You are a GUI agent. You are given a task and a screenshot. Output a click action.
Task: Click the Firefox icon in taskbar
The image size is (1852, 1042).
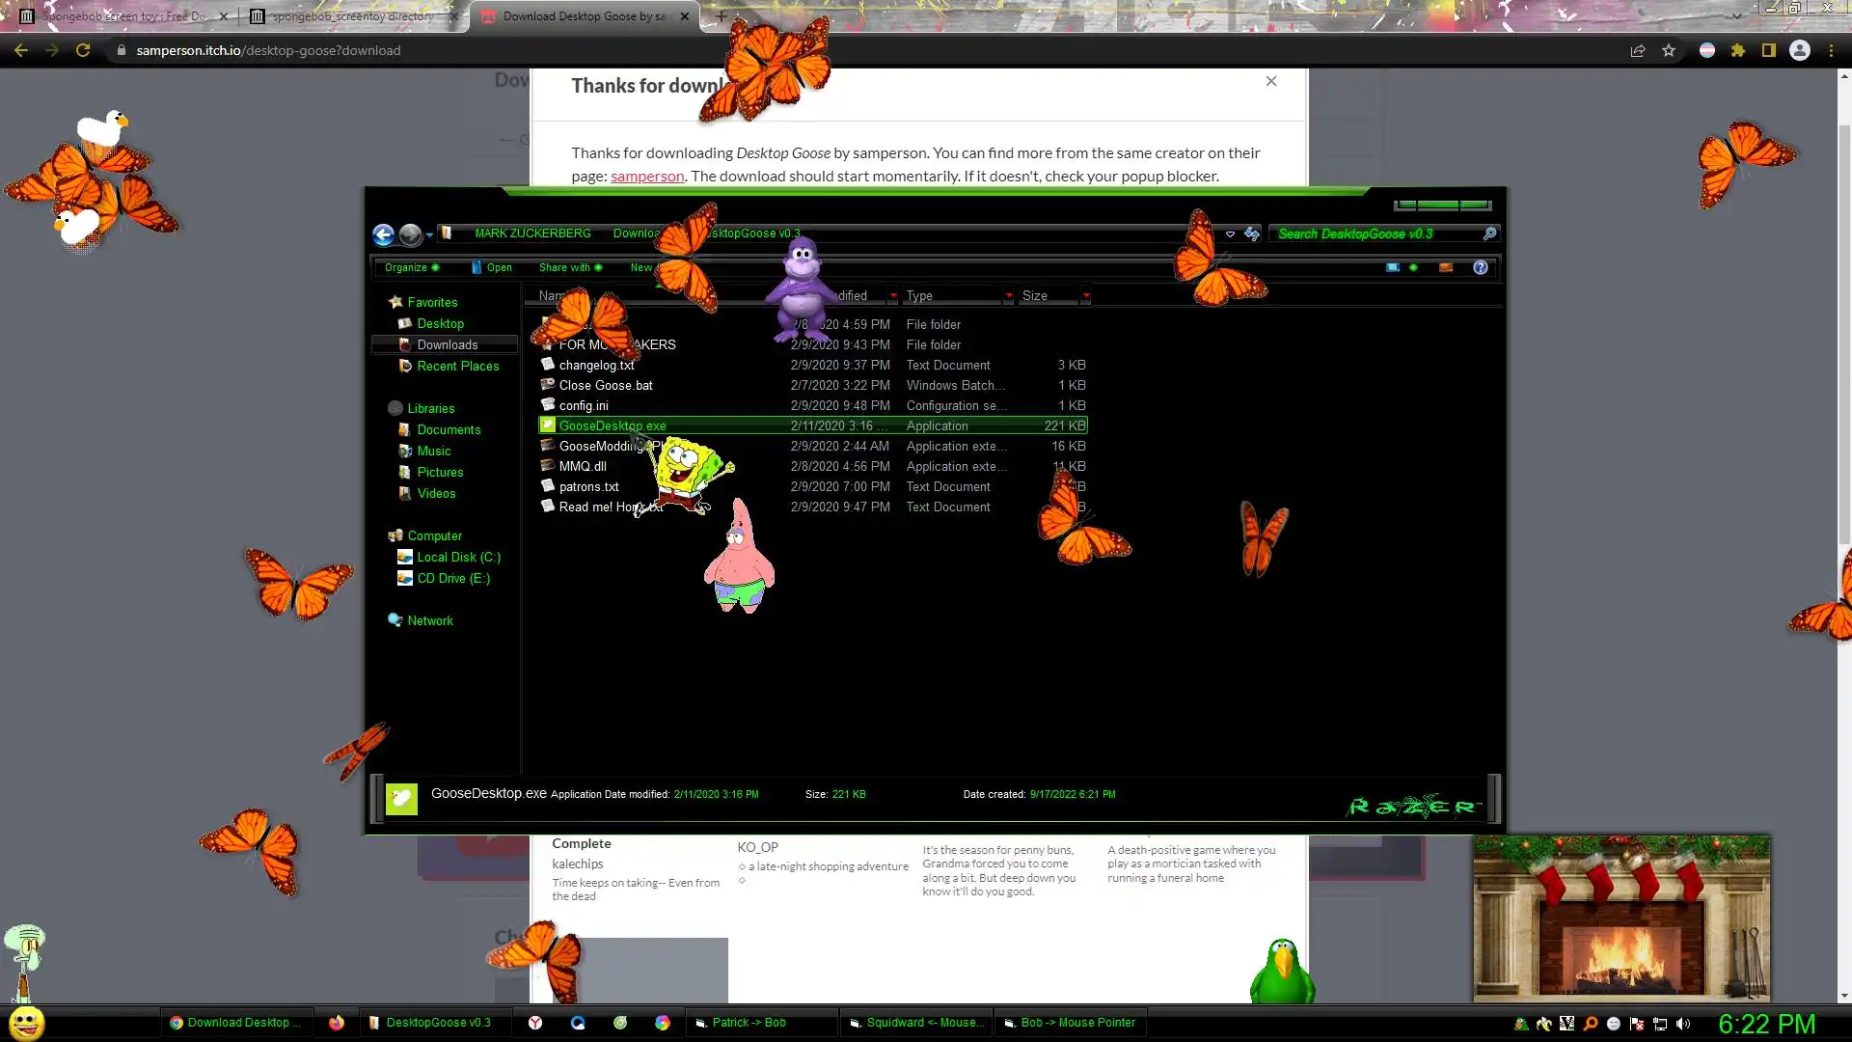click(x=336, y=1023)
